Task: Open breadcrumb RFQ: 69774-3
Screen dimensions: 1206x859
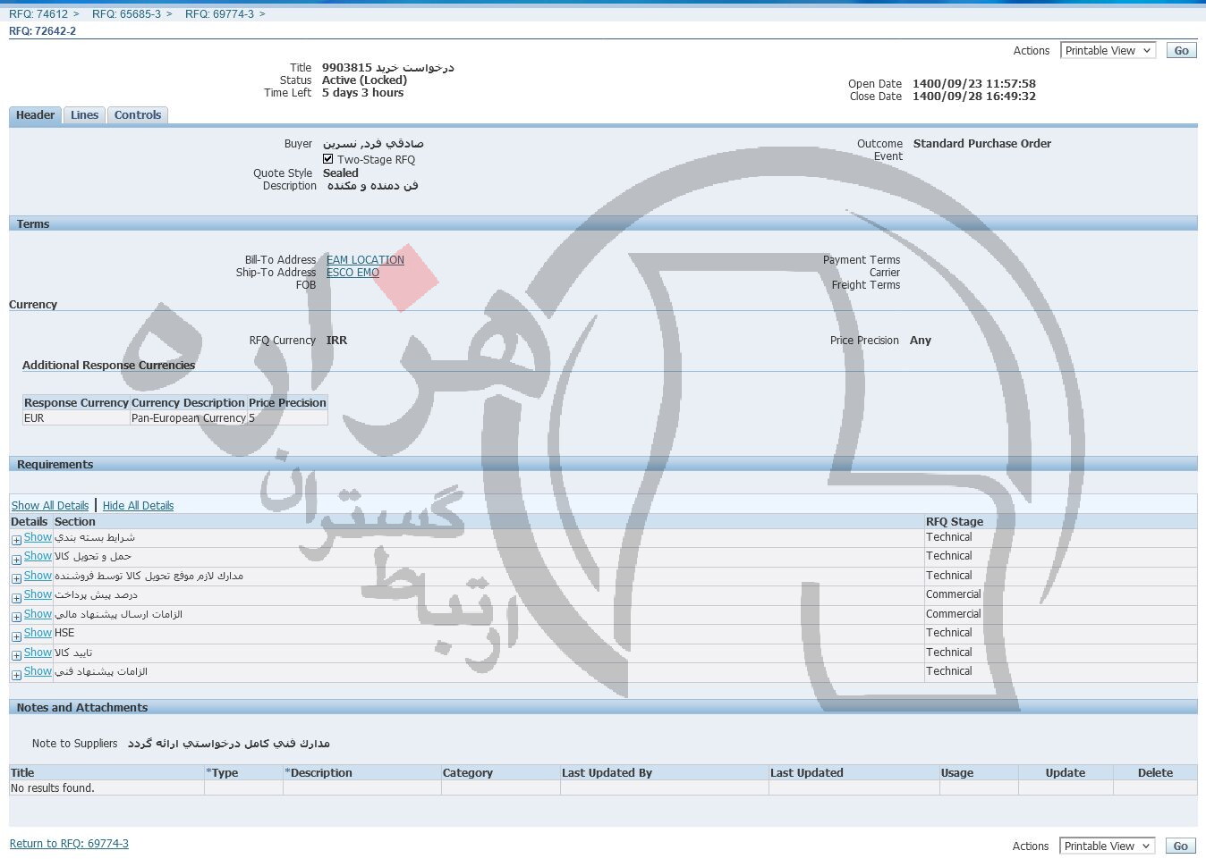Action: [219, 14]
